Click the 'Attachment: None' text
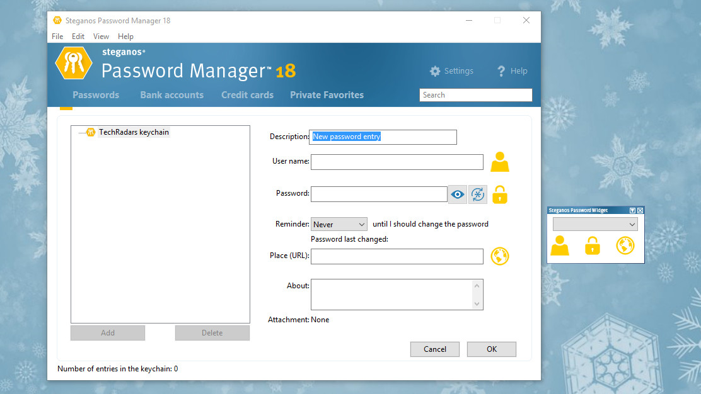701x394 pixels. pos(299,320)
